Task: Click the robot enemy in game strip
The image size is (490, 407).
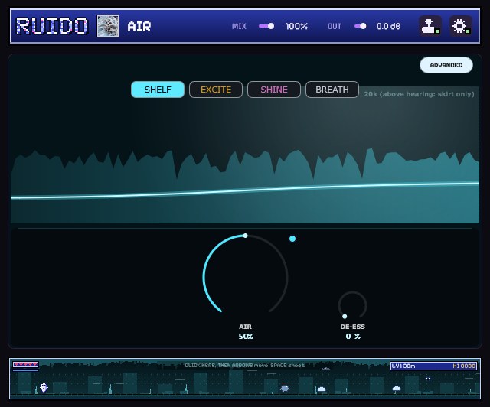Action: pyautogui.click(x=284, y=388)
